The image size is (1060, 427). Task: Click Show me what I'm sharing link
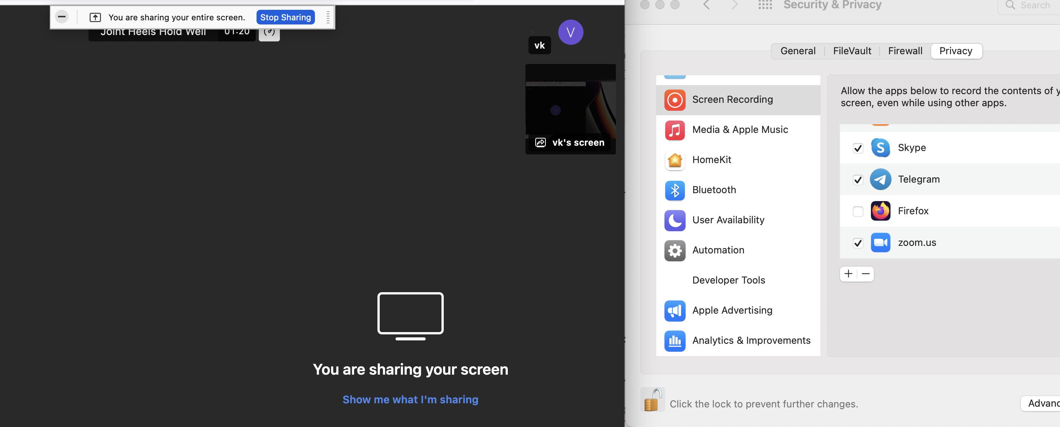click(x=410, y=399)
